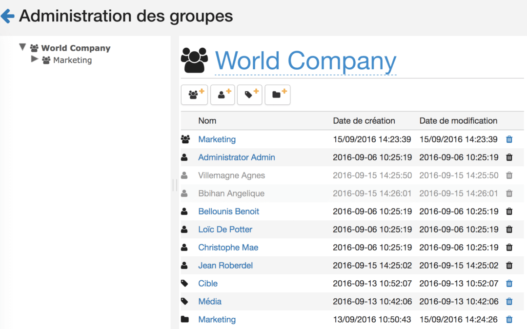Image resolution: width=527 pixels, height=329 pixels.
Task: Open the Bellounis Benoit user link
Action: point(228,212)
